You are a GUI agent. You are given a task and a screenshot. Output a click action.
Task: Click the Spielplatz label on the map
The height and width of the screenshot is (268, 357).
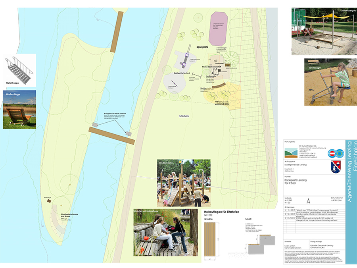(202, 46)
